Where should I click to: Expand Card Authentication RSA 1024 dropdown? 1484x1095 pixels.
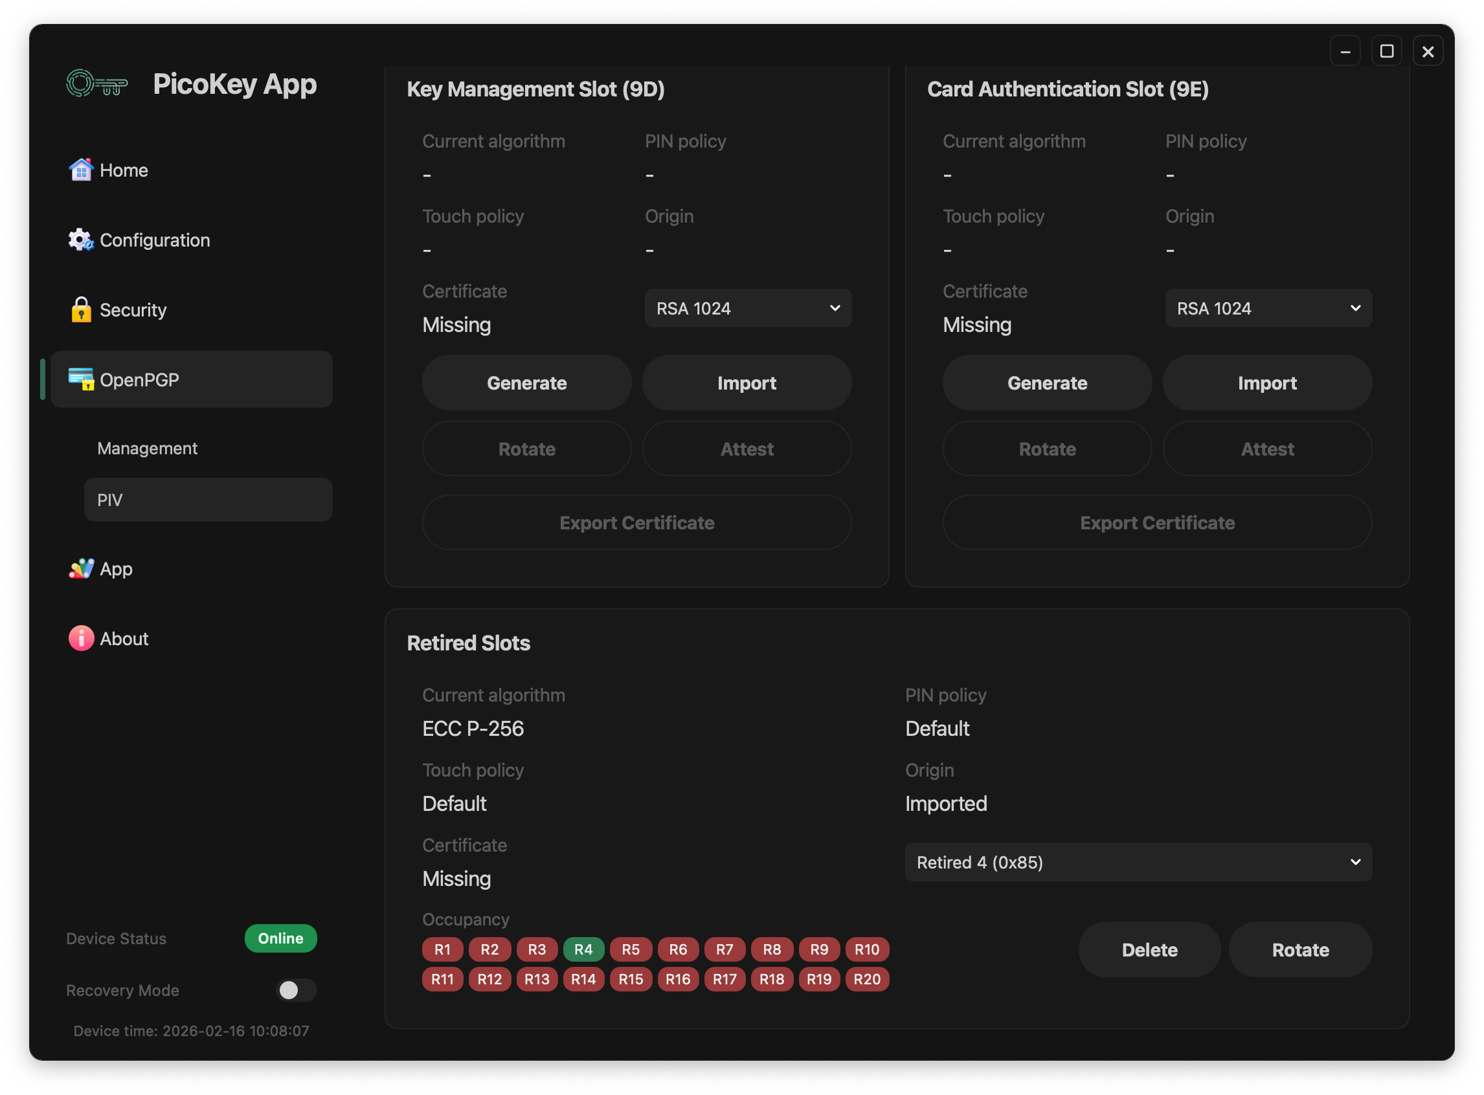click(x=1268, y=308)
